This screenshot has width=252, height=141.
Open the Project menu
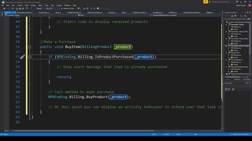click(20, 5)
